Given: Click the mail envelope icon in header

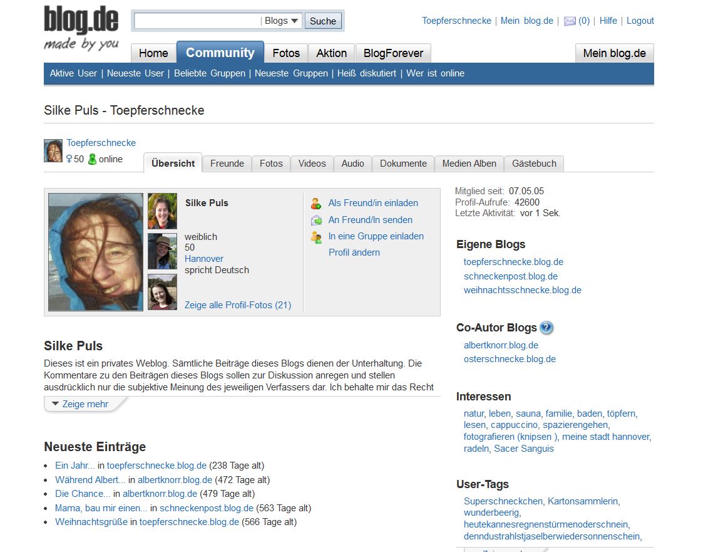Looking at the screenshot, I should (570, 21).
